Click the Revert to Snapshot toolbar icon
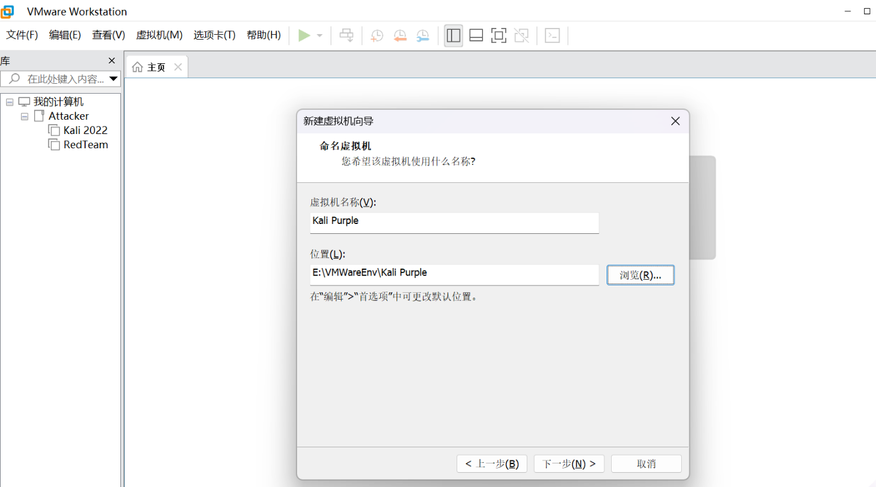This screenshot has height=487, width=876. (400, 35)
